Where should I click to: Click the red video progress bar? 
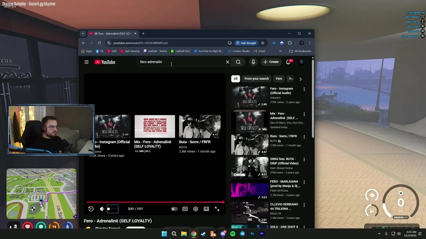(155, 202)
